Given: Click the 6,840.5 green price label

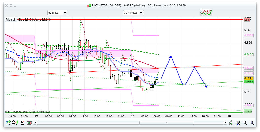Looking at the screenshot, I should (x=249, y=54).
